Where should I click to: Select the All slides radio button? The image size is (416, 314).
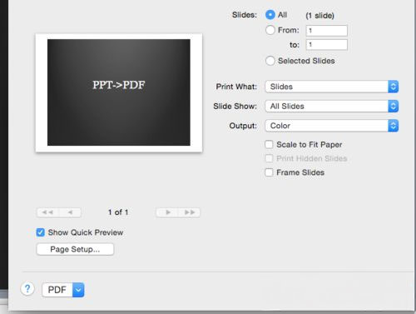(x=270, y=15)
